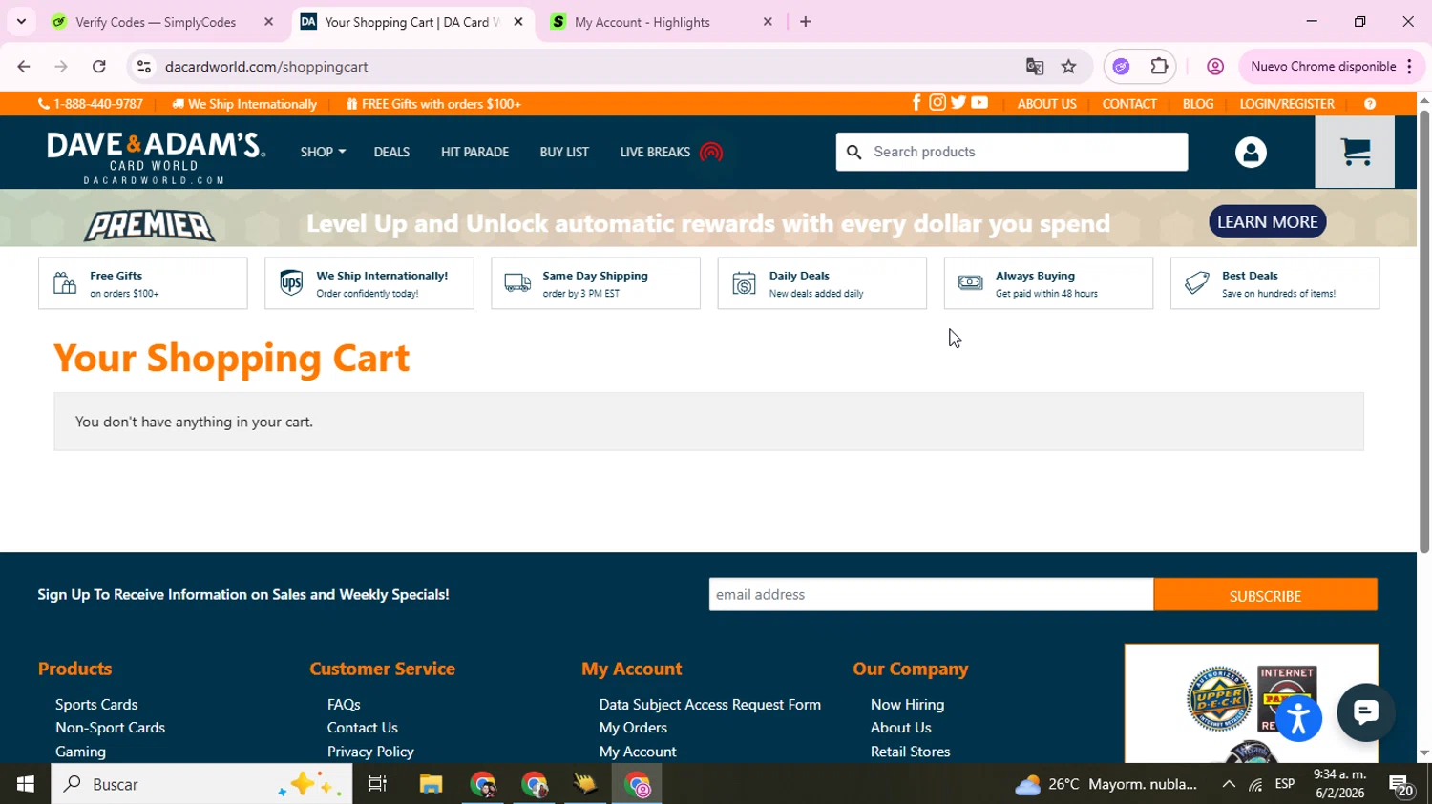Click the Always Buying cash icon
Viewport: 1432px width, 804px height.
pos(970,283)
